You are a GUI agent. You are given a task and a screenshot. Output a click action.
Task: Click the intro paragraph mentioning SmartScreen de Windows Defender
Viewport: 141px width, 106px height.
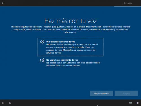coord(70,29)
